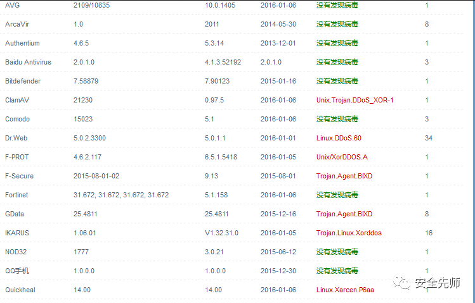The width and height of the screenshot is (475, 303).
Task: Select the ClamAV Unix.Trojan.DDoS_XOR-1 detection result
Action: tap(355, 101)
